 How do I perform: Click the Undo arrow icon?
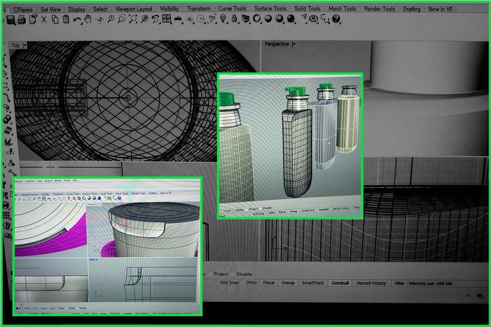point(77,20)
